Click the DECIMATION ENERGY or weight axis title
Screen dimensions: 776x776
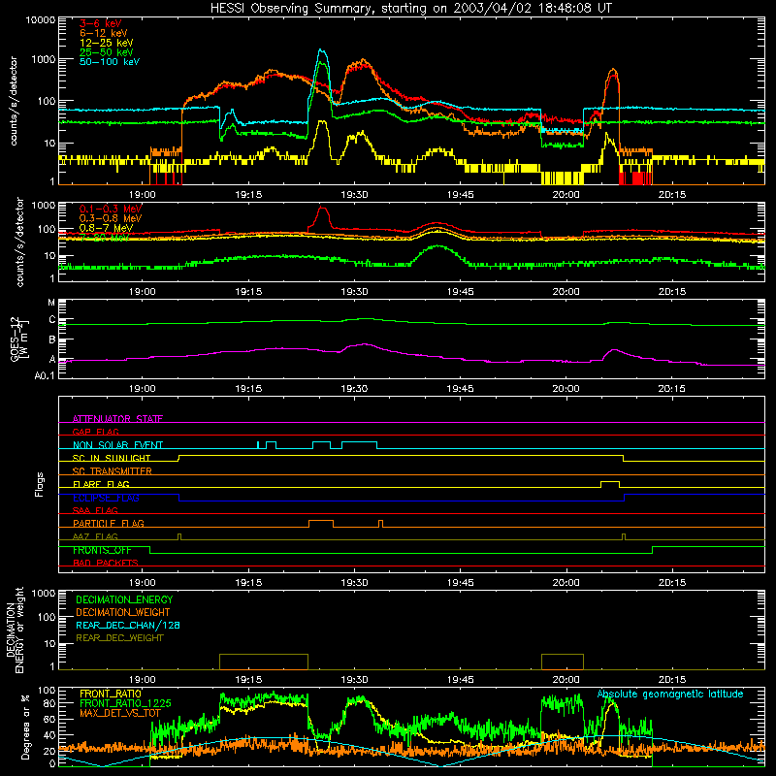[x=16, y=630]
